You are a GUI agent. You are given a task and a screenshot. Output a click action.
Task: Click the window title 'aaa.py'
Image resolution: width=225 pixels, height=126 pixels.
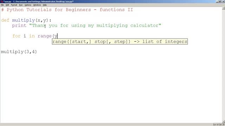(38, 1)
